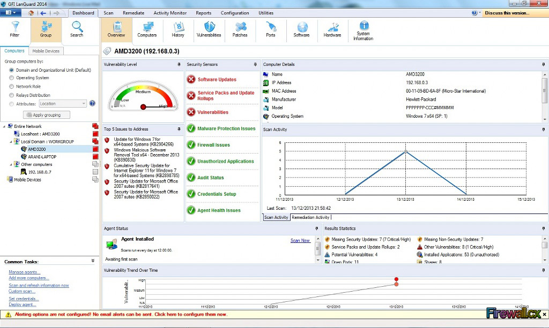This screenshot has width=549, height=328.
Task: Select 192.168.0.7 in the tree
Action: [40, 172]
